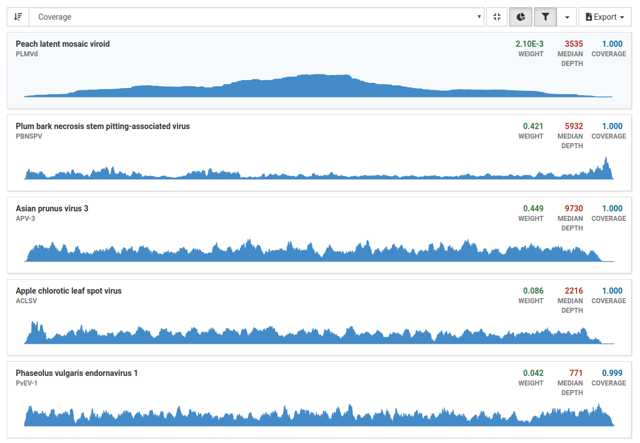This screenshot has width=640, height=443.
Task: Click the 9730 median depth value
Action: (x=573, y=209)
